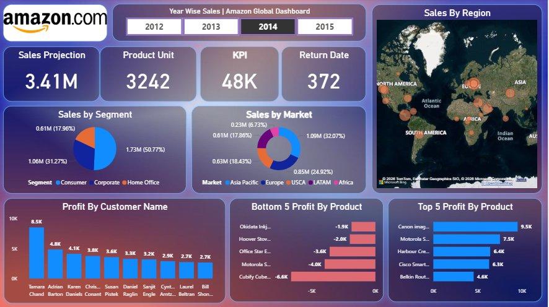Click the Return Date 372 card
The width and height of the screenshot is (549, 307).
[324, 74]
